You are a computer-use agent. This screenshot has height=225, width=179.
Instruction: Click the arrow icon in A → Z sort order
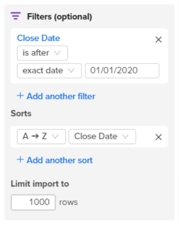pyautogui.click(x=35, y=136)
